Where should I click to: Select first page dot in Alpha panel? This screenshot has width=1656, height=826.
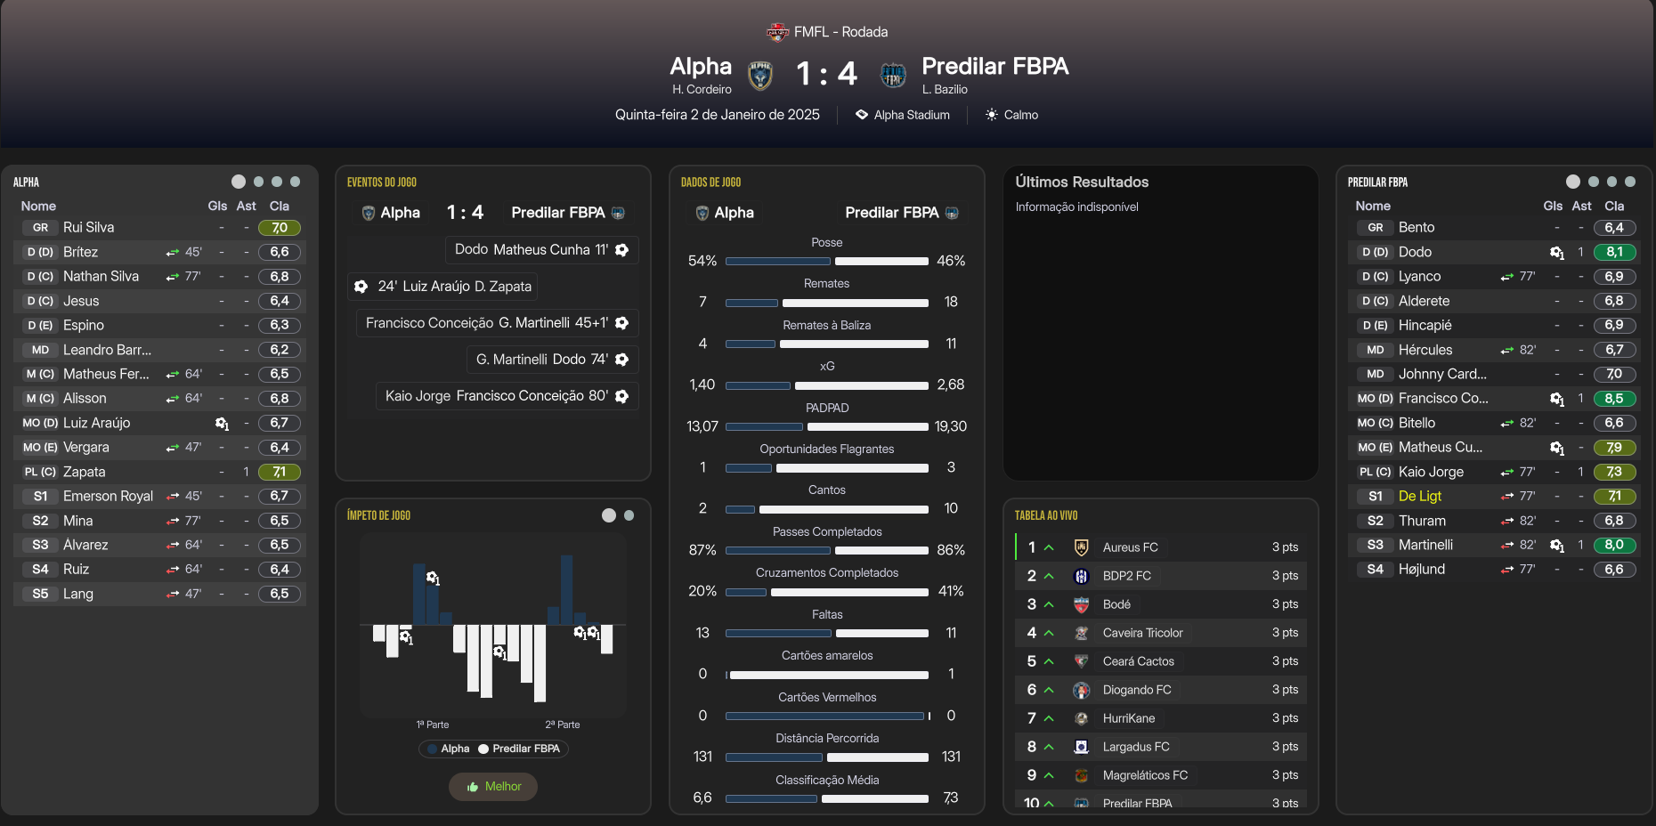(239, 182)
